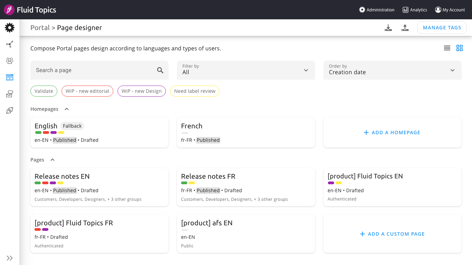
Task: Click Authenticated on Fluid Topics FR card
Action: [x=49, y=246]
